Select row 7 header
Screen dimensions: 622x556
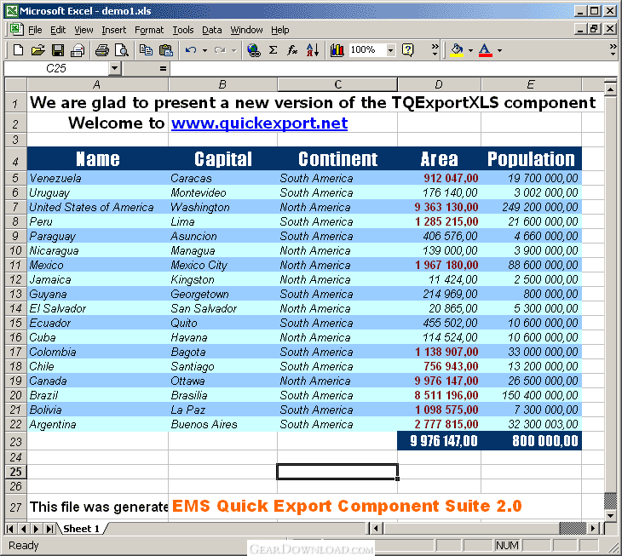point(15,207)
